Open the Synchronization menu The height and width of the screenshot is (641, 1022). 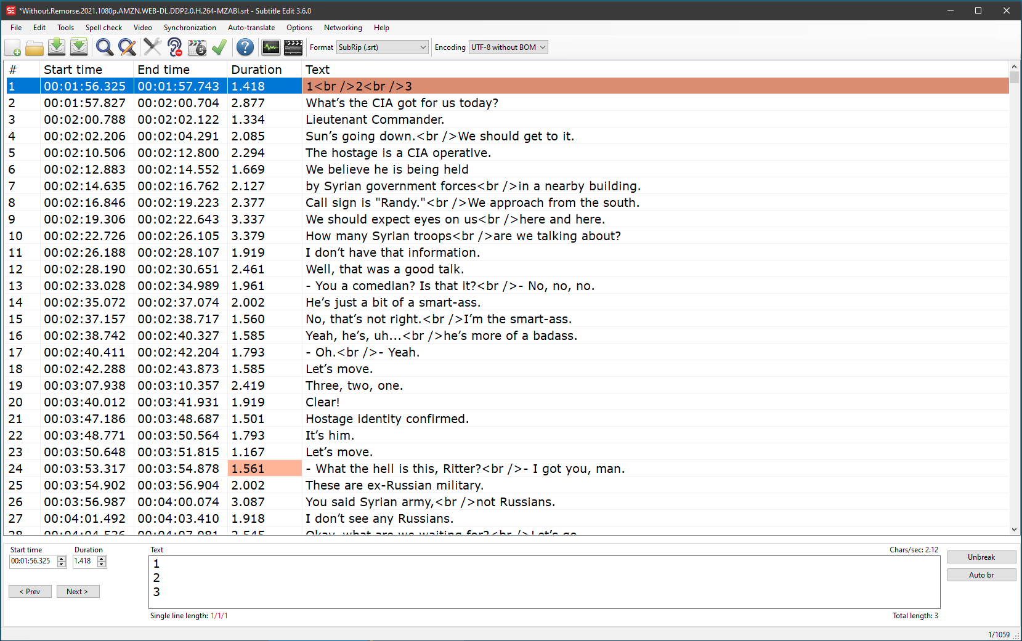point(189,28)
